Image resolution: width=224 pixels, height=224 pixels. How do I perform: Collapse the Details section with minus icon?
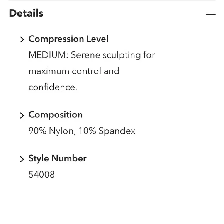coord(211,14)
